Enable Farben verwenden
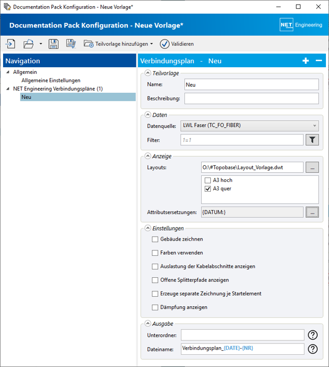Image resolution: width=329 pixels, height=367 pixels. [x=155, y=253]
